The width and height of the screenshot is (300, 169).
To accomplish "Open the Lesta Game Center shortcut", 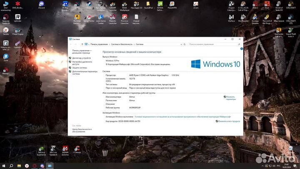I will (101, 19).
